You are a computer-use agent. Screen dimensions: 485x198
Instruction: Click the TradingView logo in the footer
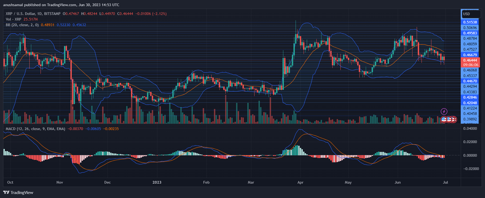pos(18,192)
